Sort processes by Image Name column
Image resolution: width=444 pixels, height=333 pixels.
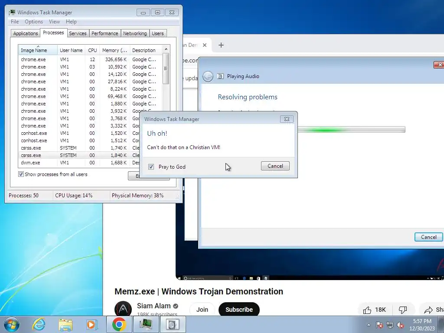[38, 50]
